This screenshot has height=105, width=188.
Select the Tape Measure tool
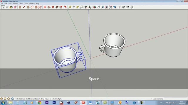pos(70,7)
